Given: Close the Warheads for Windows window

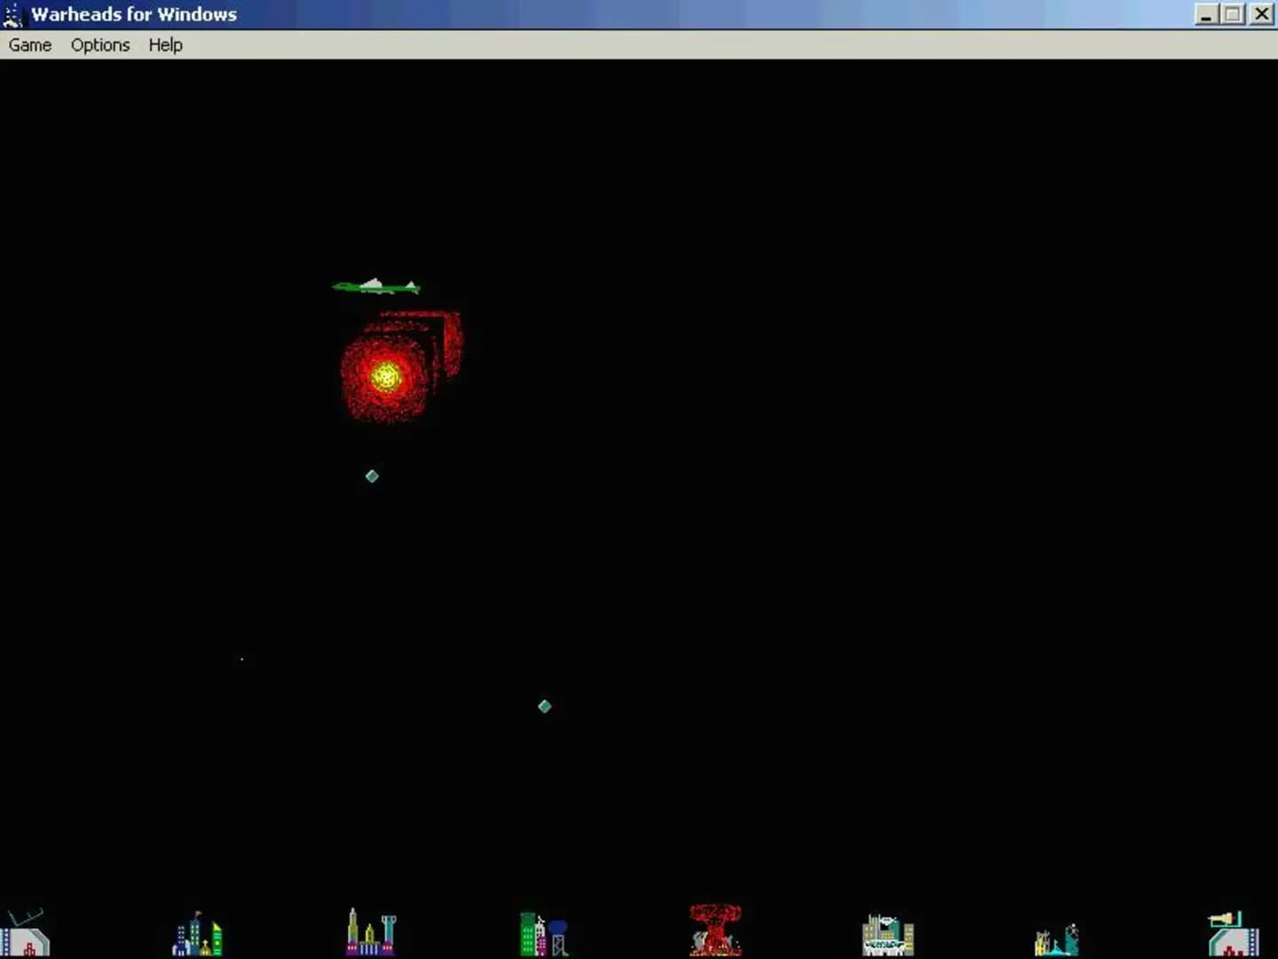Looking at the screenshot, I should (x=1261, y=14).
